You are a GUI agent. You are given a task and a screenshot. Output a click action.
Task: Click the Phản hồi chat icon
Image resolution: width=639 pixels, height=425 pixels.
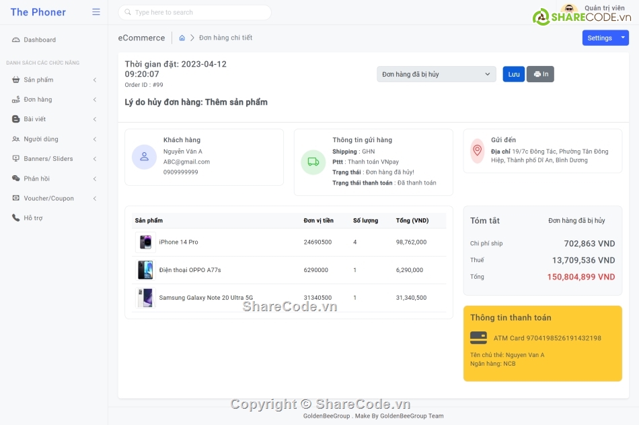coord(16,178)
